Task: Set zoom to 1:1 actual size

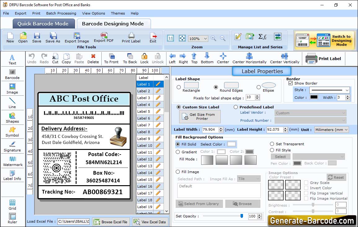Action: [x=170, y=38]
